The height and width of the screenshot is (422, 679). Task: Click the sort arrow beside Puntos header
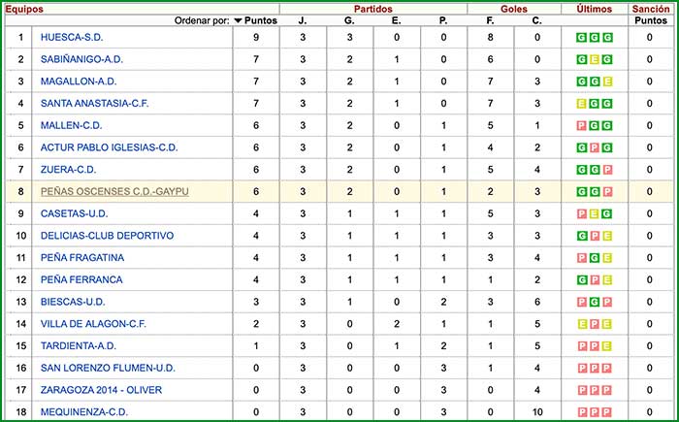click(x=239, y=20)
